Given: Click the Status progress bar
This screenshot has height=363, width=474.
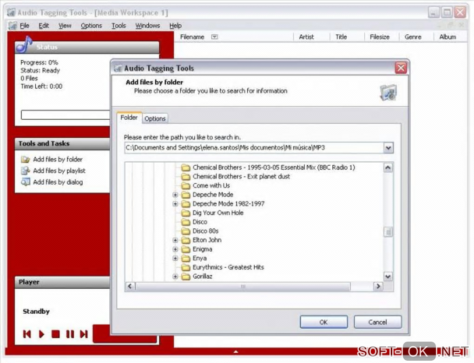Looking at the screenshot, I should point(66,115).
